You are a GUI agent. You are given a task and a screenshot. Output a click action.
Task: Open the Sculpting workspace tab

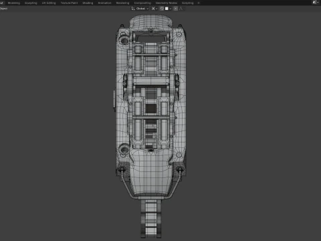click(31, 3)
